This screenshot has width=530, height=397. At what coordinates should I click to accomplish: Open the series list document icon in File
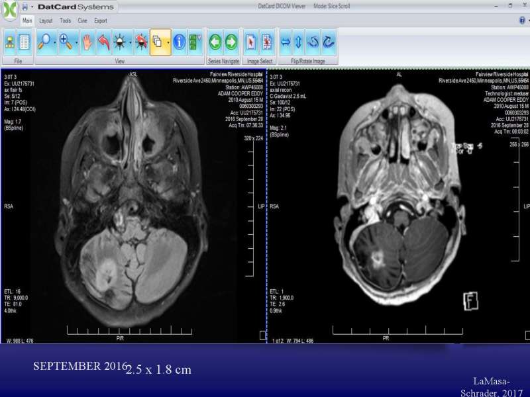pyautogui.click(x=25, y=42)
